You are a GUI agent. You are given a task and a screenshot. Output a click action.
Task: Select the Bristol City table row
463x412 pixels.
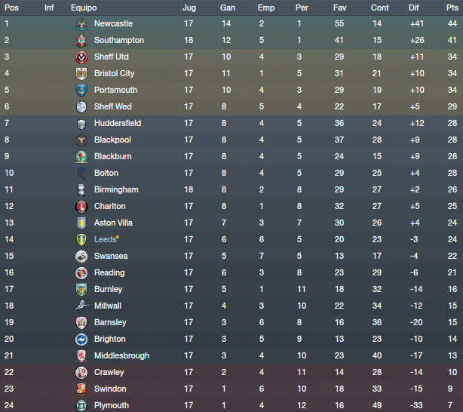(x=231, y=74)
